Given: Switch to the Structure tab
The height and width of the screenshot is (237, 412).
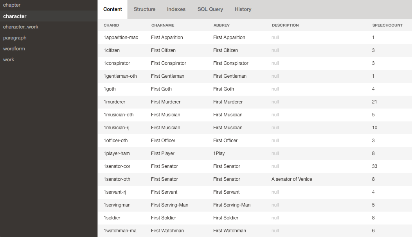Looking at the screenshot, I should (x=144, y=9).
